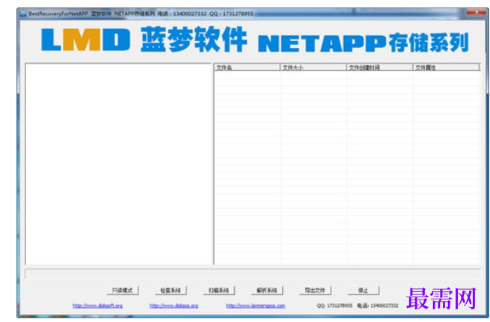The image size is (490, 322).
Task: Sort by 文件属性 column header
Action: click(446, 67)
